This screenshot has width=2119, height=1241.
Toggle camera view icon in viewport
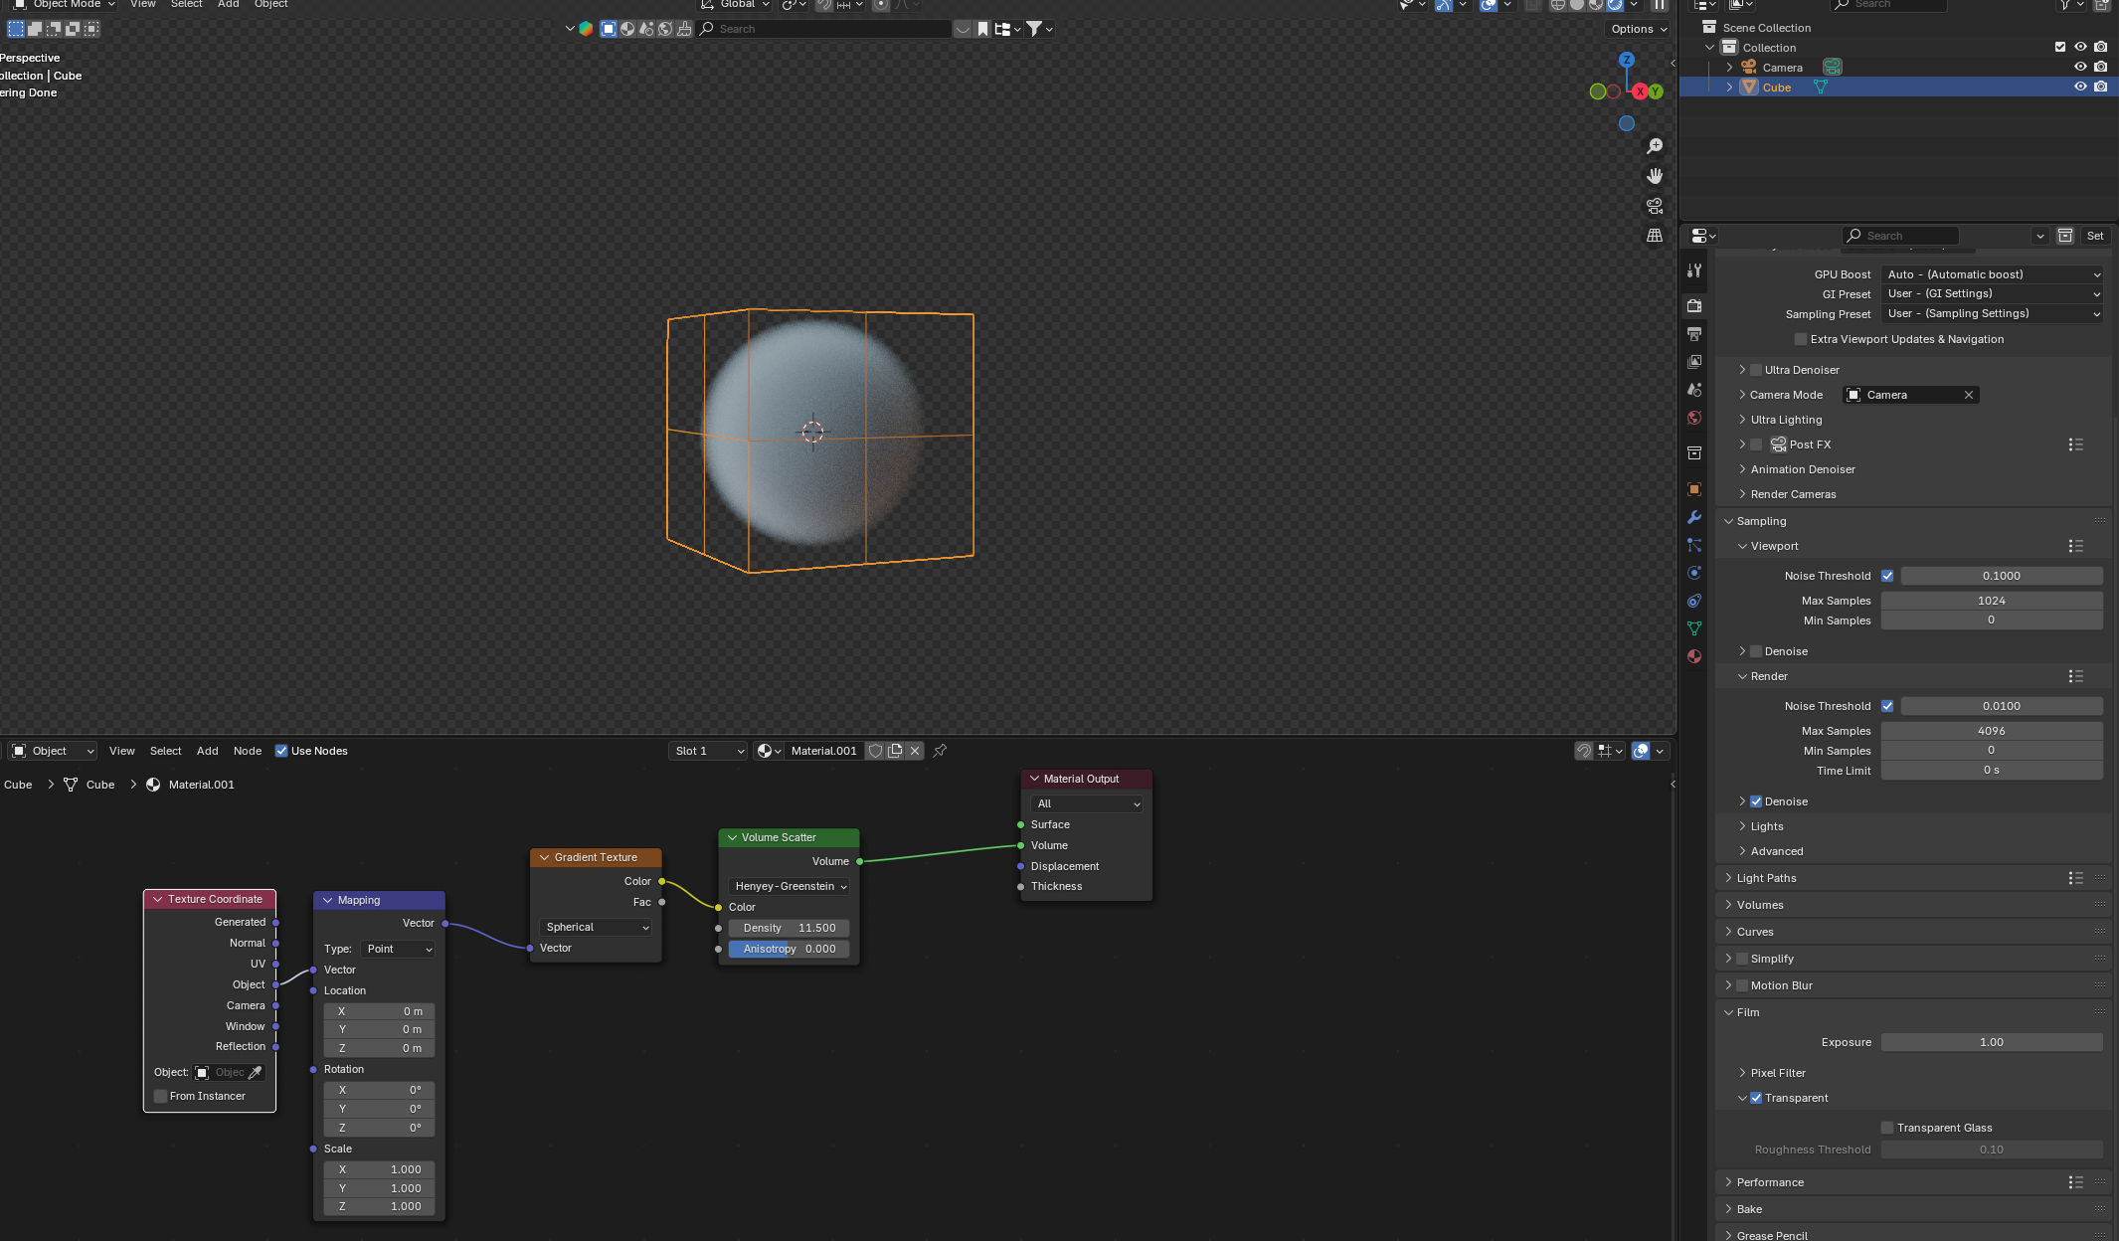1655,206
